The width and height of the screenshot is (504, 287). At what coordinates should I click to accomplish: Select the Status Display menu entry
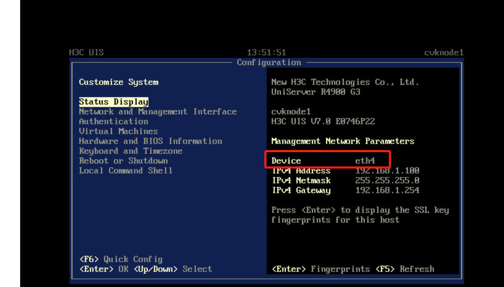point(113,102)
